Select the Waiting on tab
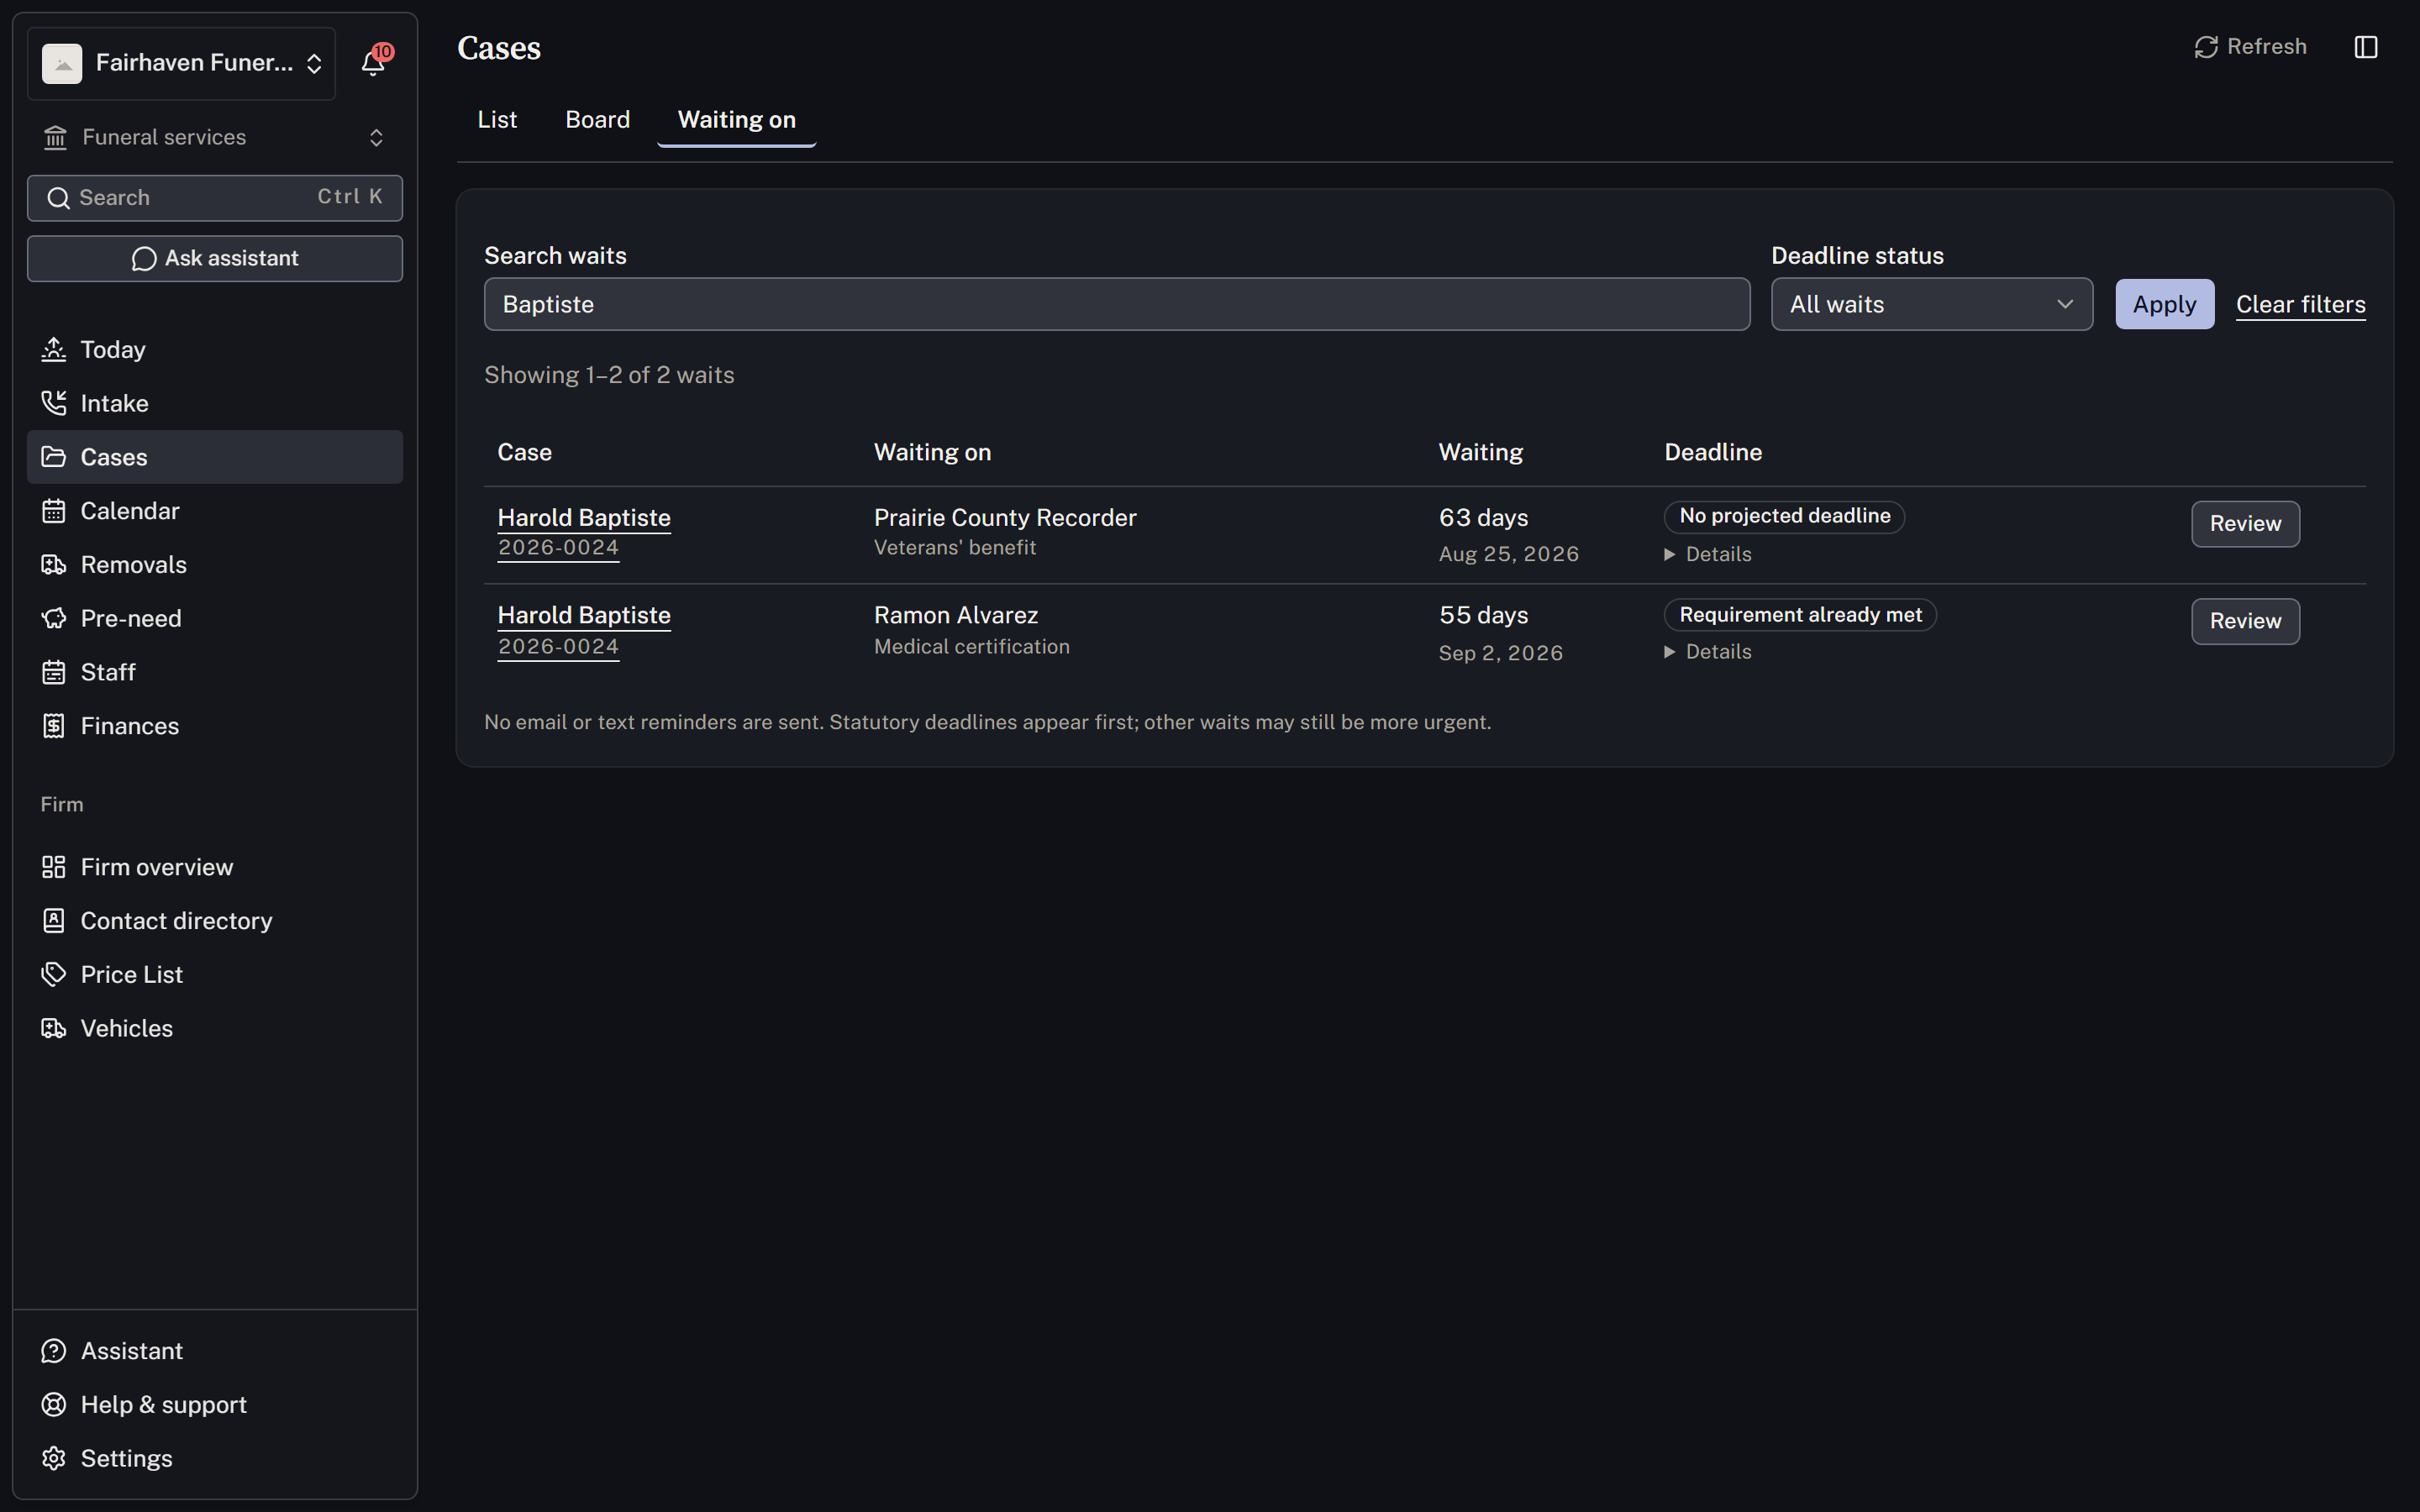Screen dimensions: 2420x1512 [x=737, y=120]
